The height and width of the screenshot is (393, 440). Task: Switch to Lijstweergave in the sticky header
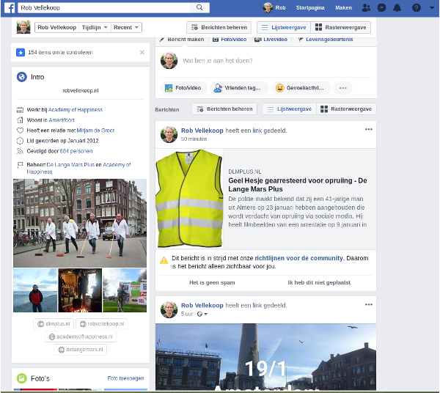click(284, 27)
